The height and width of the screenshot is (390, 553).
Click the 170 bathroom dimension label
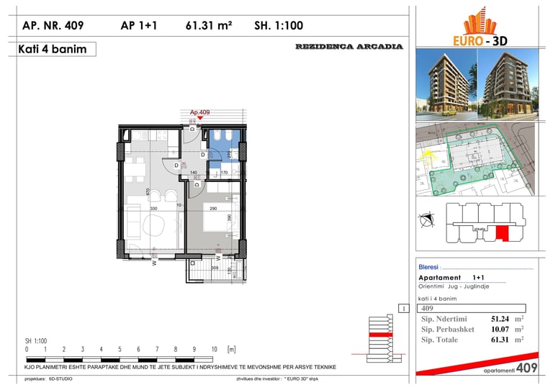coord(225,173)
